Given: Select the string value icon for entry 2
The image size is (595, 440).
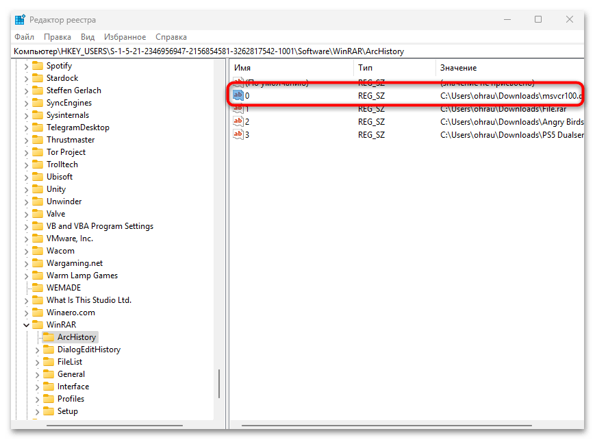Looking at the screenshot, I should [238, 121].
